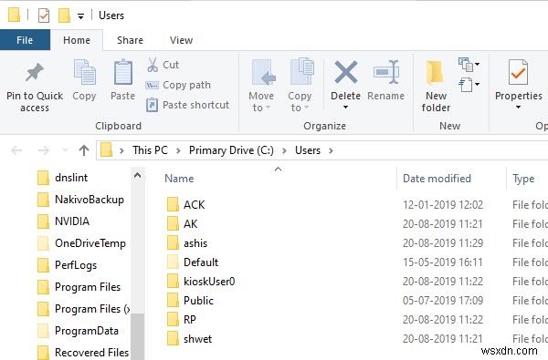548x360 pixels.
Task: Click the quick access New folder icon
Action: [64, 15]
